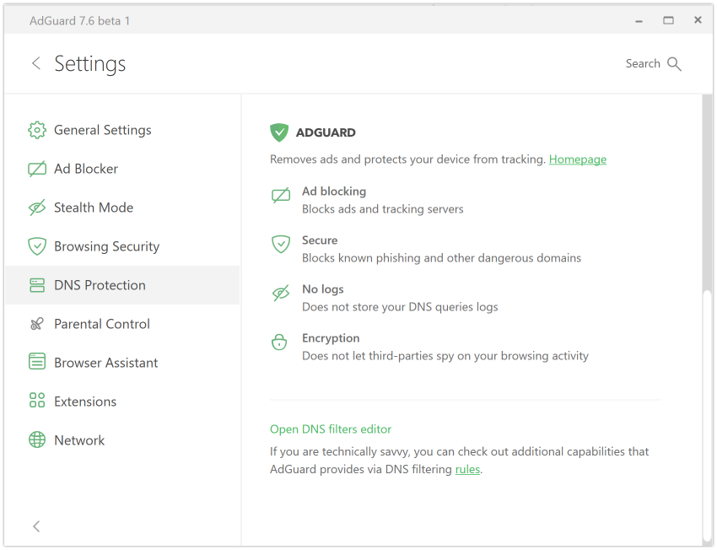Click the 'No logs' feature title
This screenshot has height=550, width=717.
323,289
